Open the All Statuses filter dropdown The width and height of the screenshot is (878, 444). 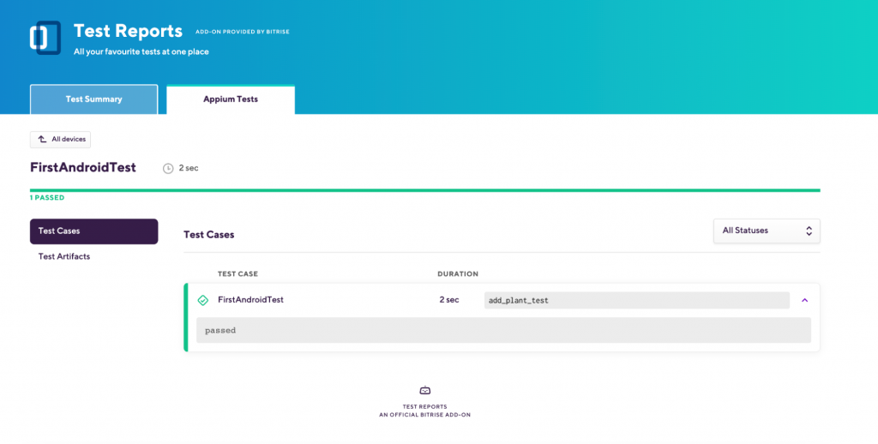[767, 231]
